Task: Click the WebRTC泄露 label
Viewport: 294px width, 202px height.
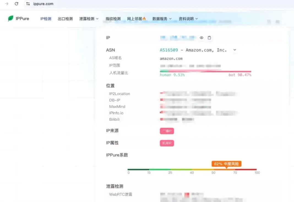Action: tap(121, 194)
